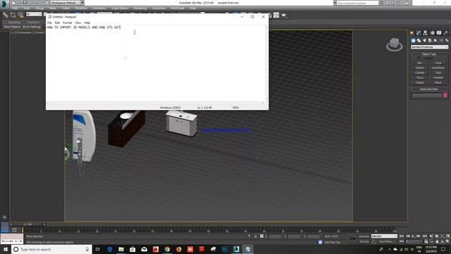Viewport: 451px width, 254px height.
Task: Click the Windows taskbar search box
Action: [x=51, y=249]
